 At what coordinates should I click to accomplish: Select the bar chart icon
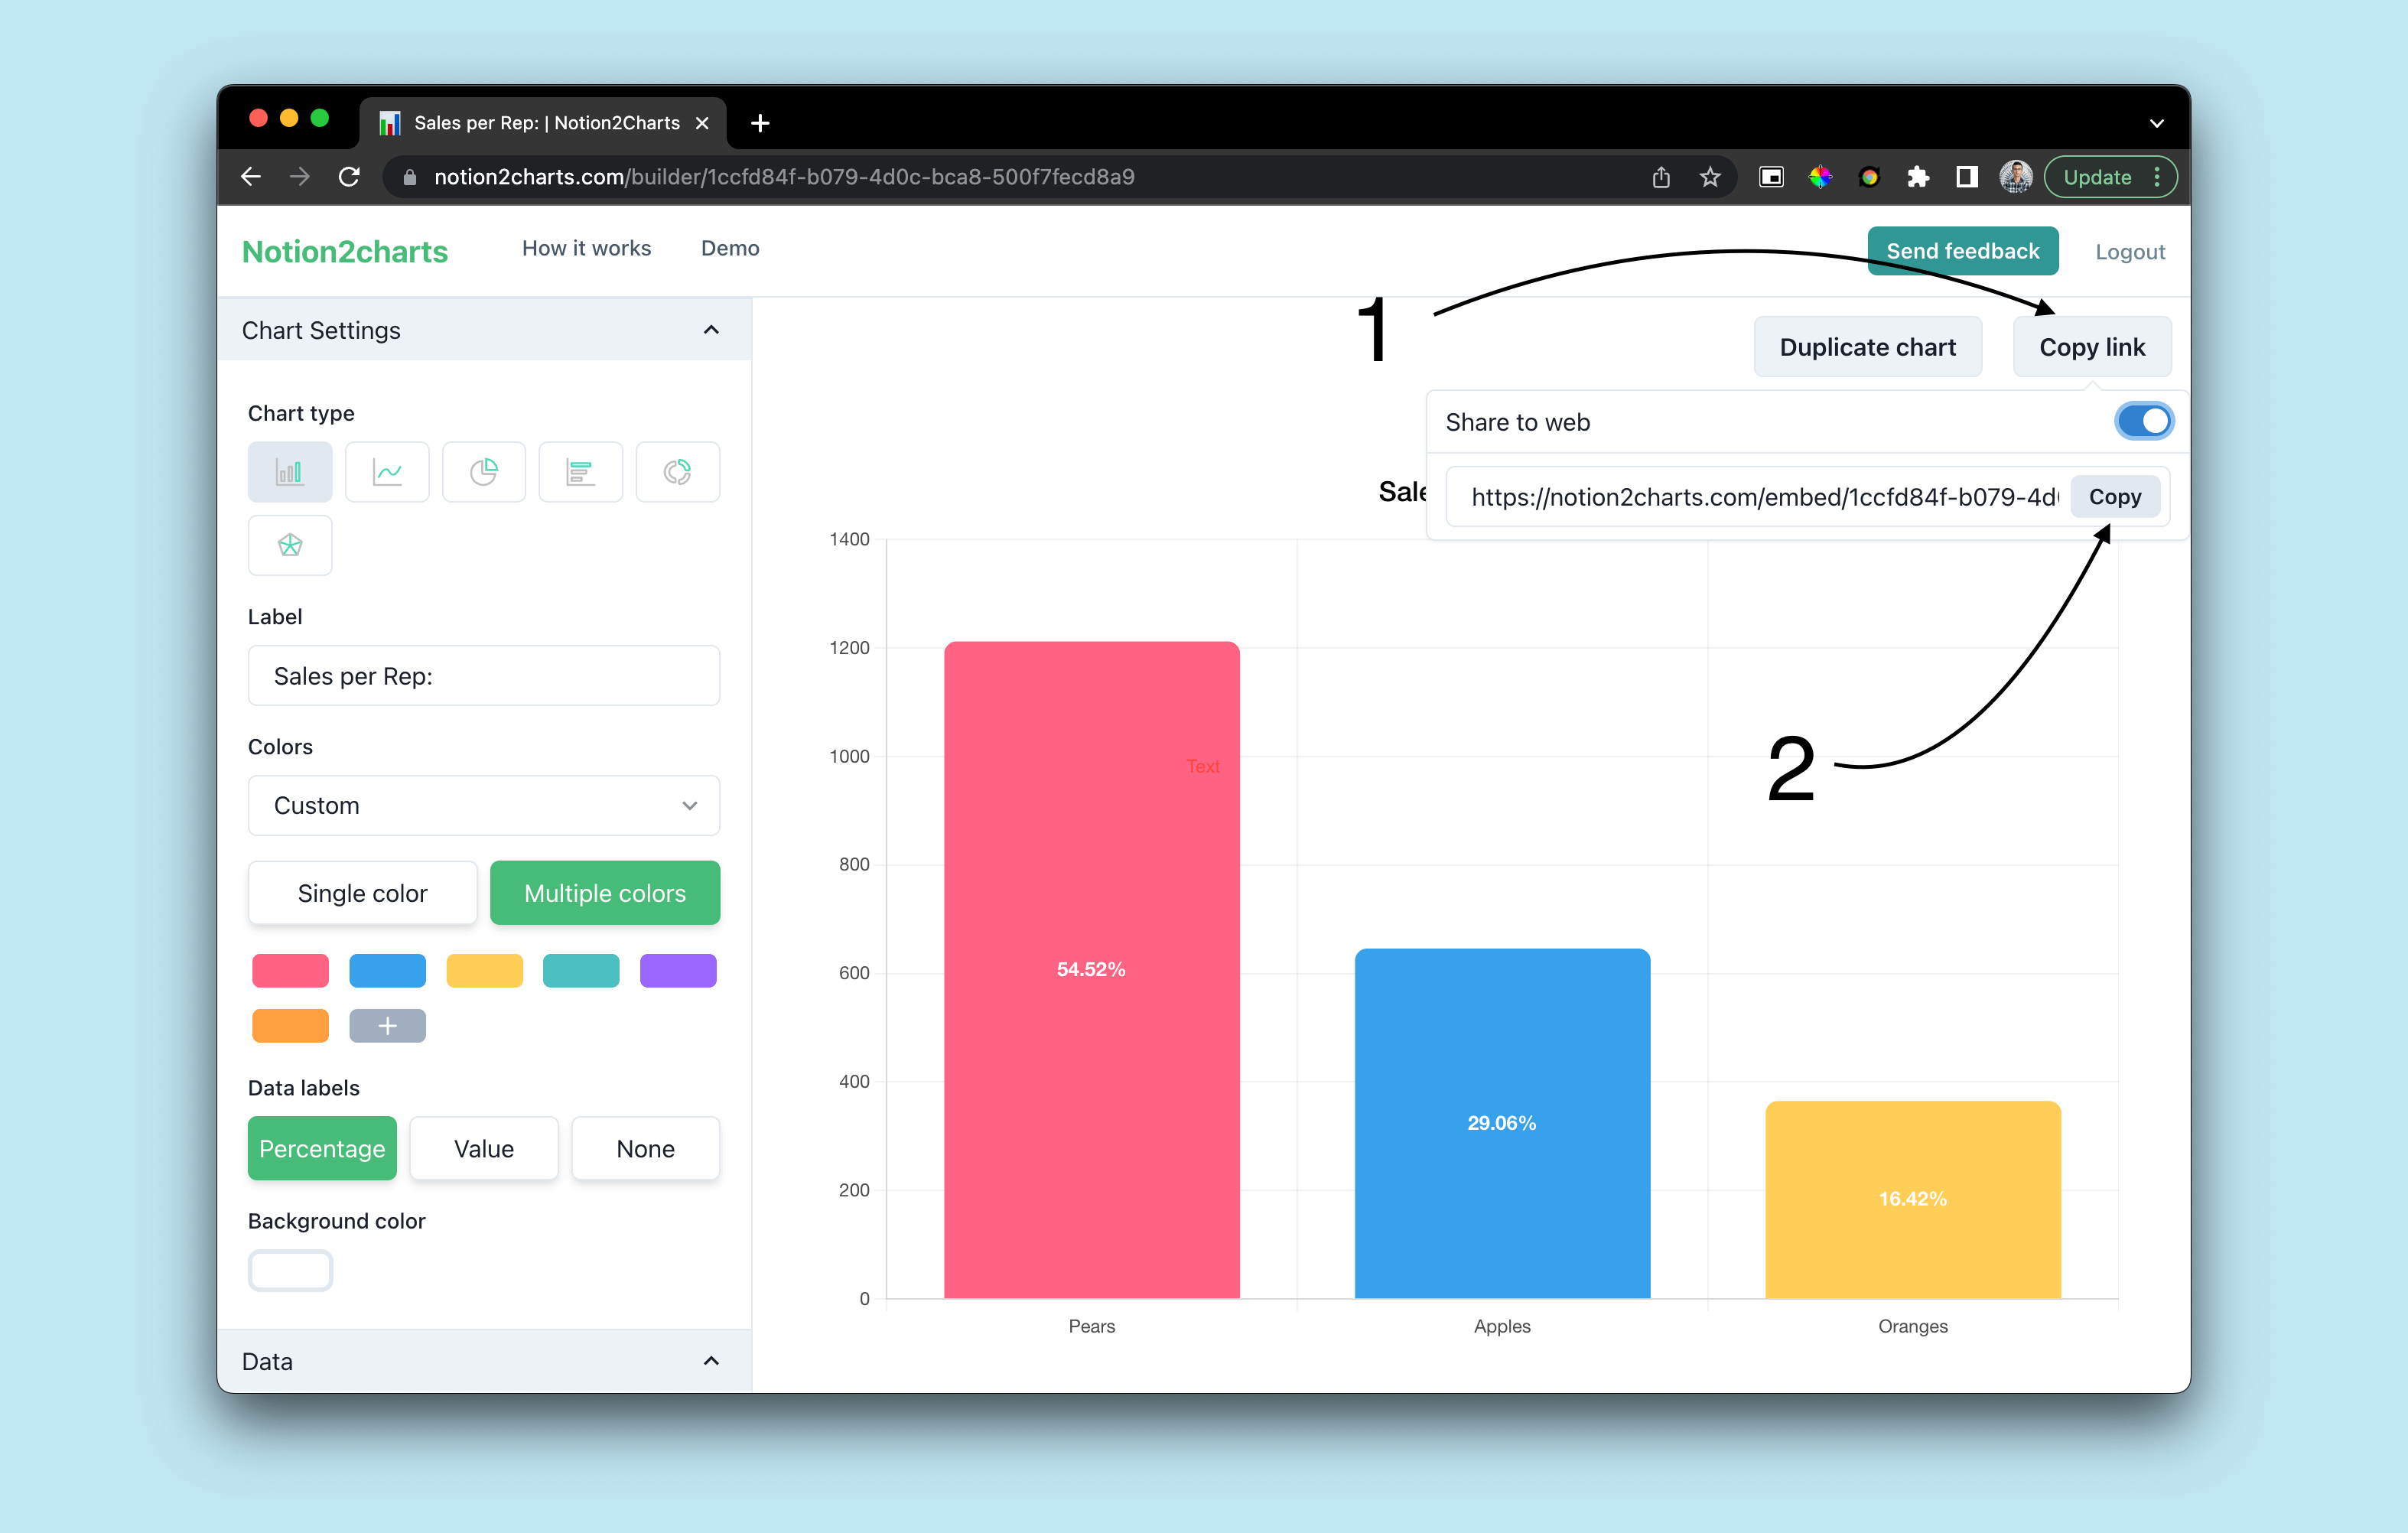coord(291,470)
